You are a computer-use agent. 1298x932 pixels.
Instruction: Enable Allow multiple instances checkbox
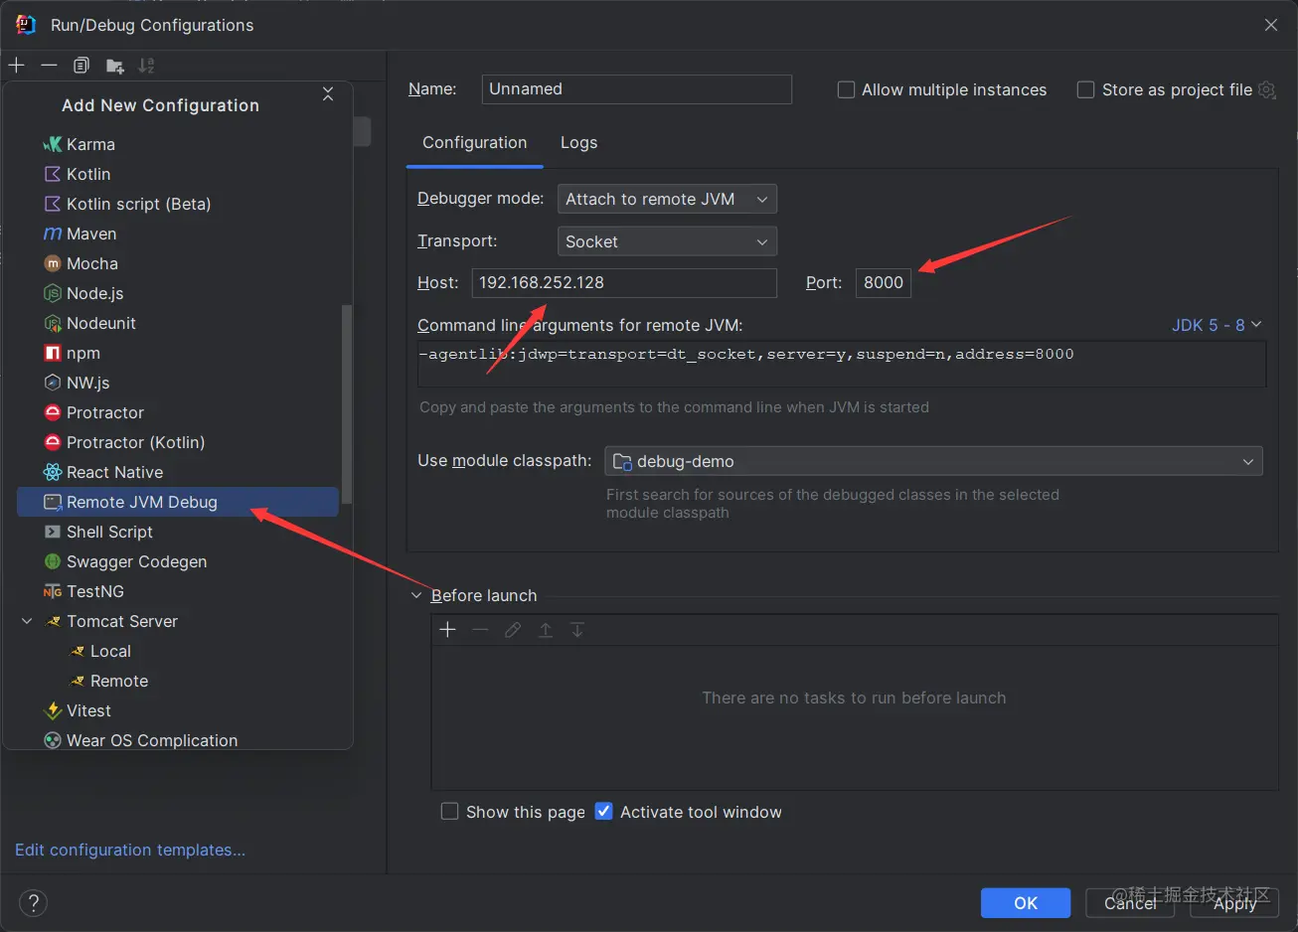click(847, 89)
